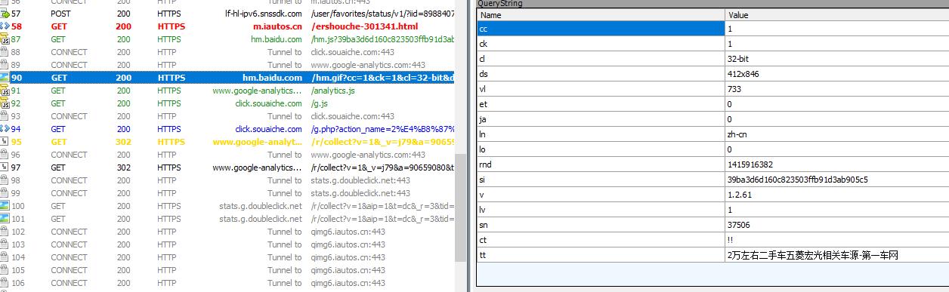949x292 pixels.
Task: Sort QueryString by Name column header
Action: coord(601,15)
